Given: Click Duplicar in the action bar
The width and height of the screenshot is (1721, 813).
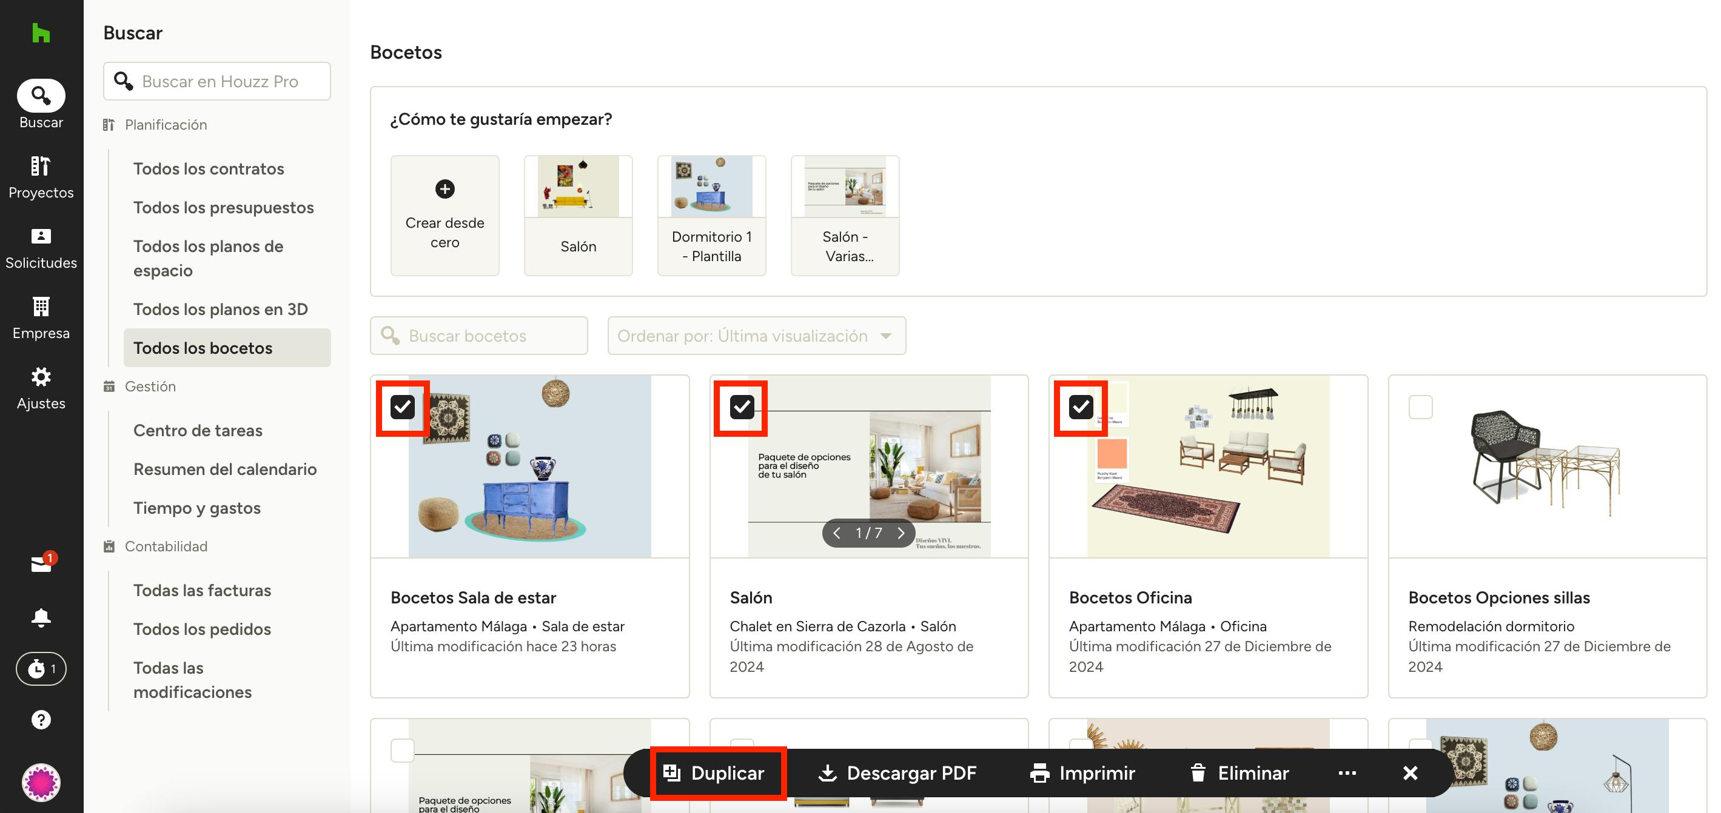Looking at the screenshot, I should (x=714, y=772).
